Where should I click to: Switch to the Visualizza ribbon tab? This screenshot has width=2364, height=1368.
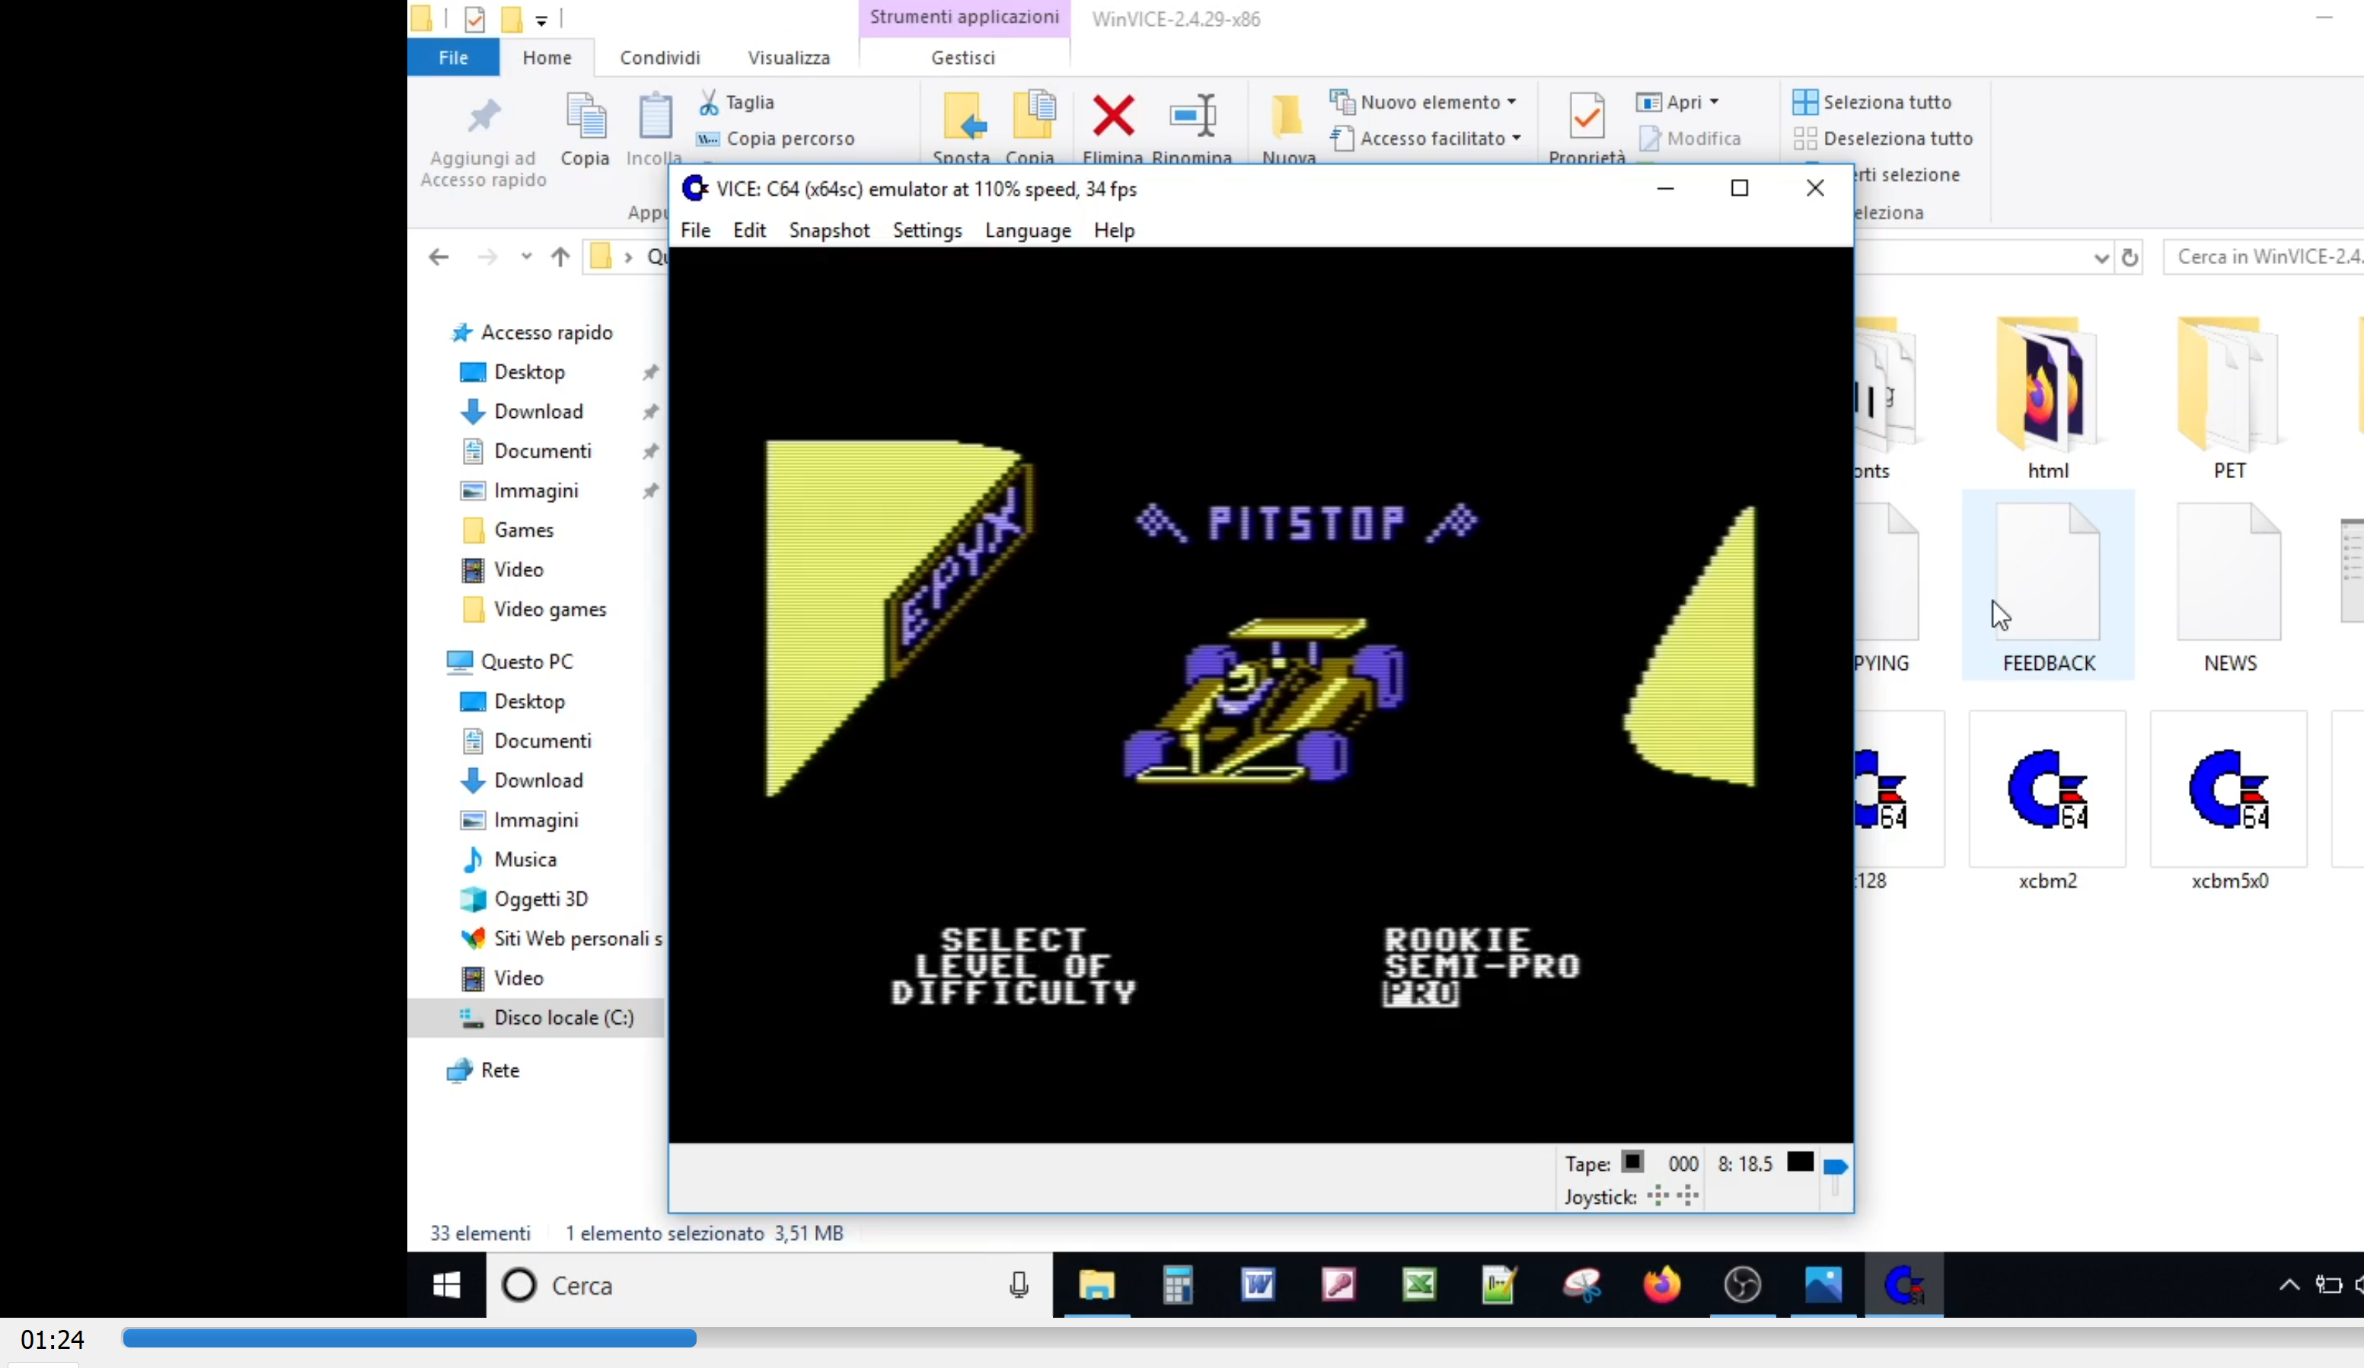pos(788,58)
